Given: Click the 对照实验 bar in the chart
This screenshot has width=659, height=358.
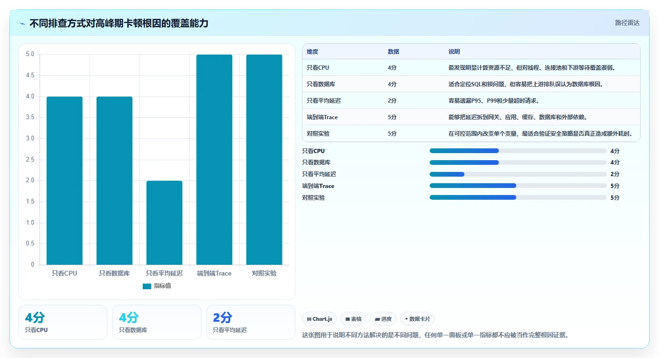Looking at the screenshot, I should click(264, 160).
